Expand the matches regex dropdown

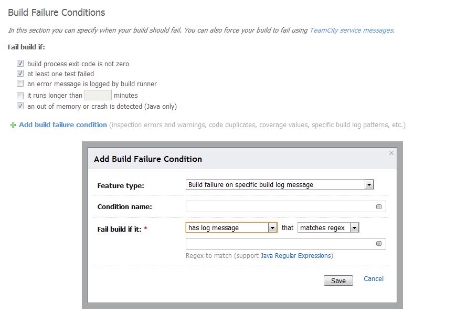coord(328,227)
